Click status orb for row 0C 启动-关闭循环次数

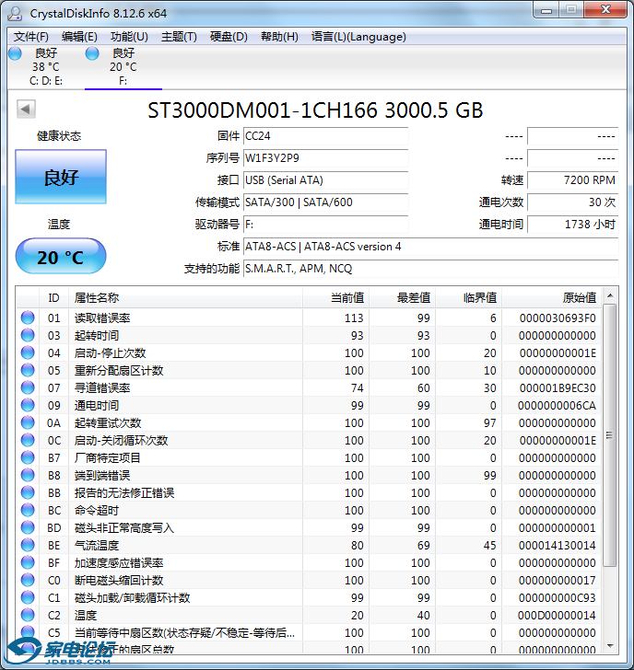click(x=28, y=440)
